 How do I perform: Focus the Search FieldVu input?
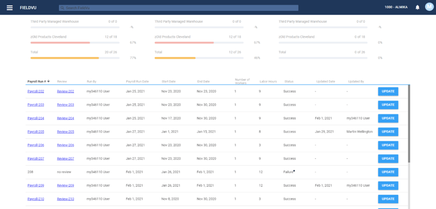tap(179, 8)
